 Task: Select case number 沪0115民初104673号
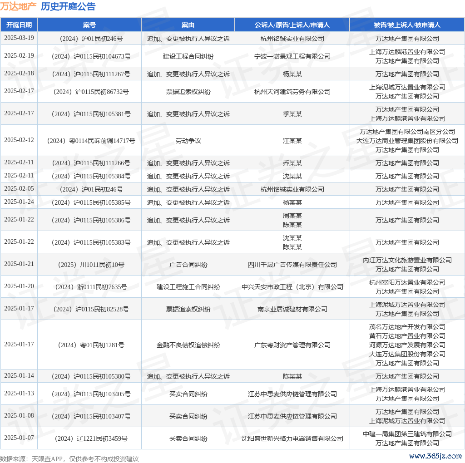(91, 56)
